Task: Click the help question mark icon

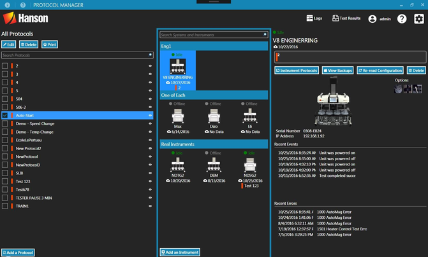Action: (402, 19)
